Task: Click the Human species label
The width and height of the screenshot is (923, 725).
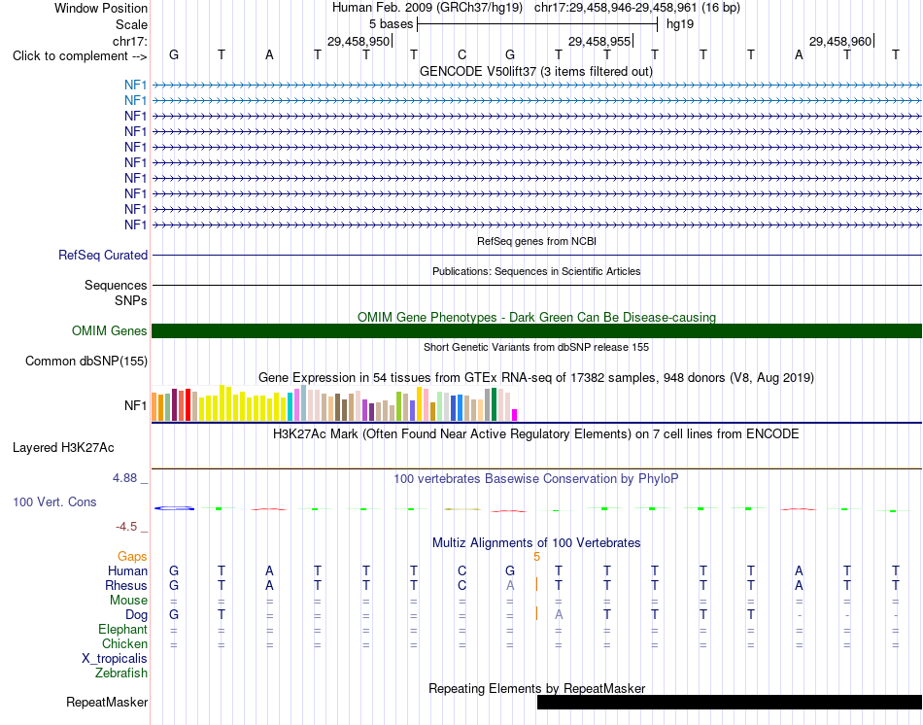Action: 127,570
